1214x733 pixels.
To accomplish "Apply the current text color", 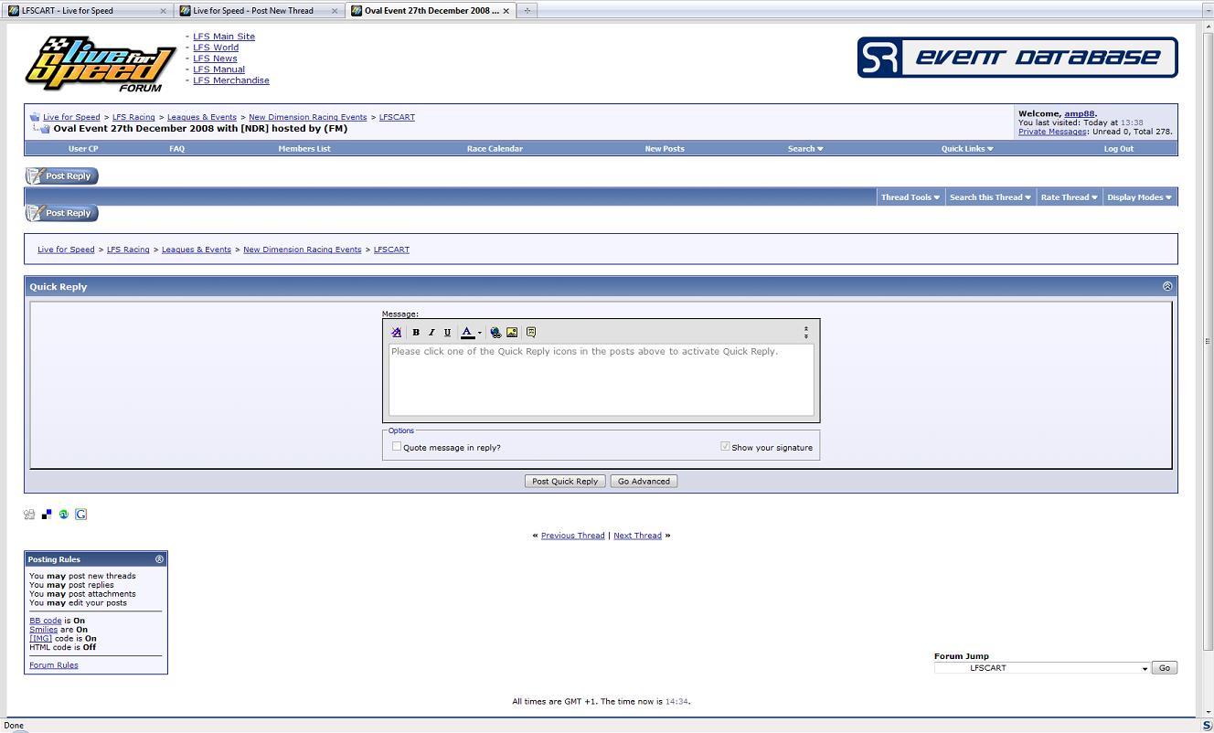I will click(x=467, y=333).
